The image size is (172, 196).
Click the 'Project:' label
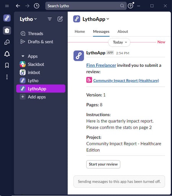(94, 137)
